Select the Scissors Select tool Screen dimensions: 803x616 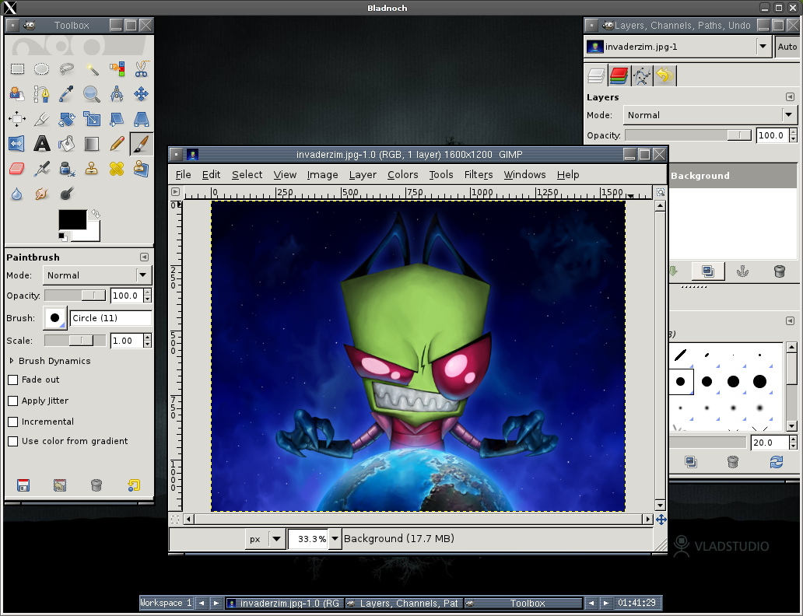[x=141, y=69]
